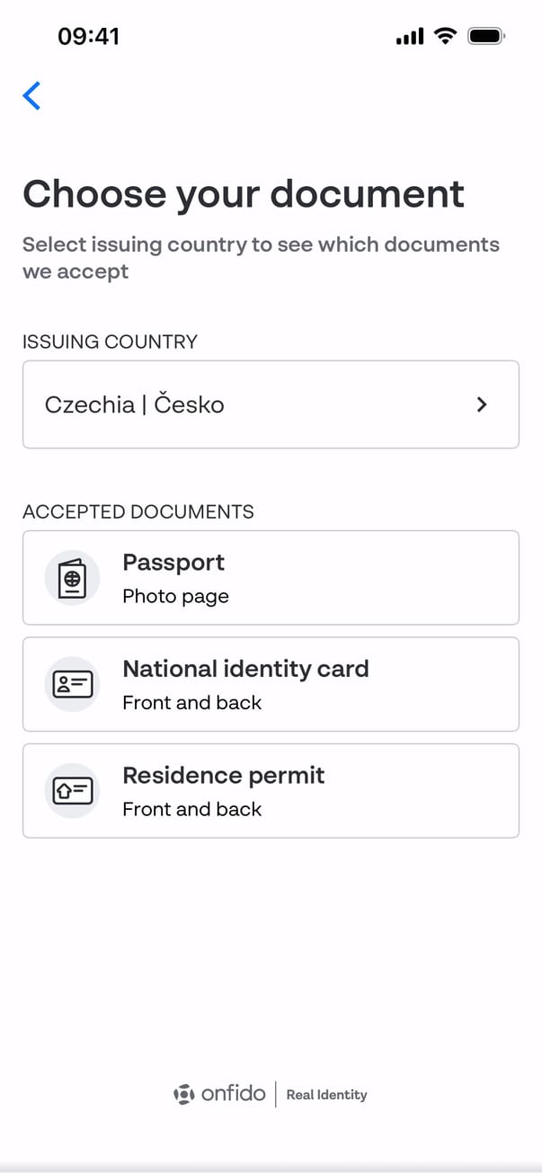Click the Onfido logo symbol
The image size is (542, 1173).
(x=183, y=1094)
